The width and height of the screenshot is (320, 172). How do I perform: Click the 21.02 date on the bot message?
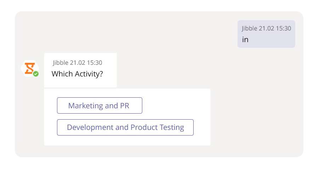(x=78, y=63)
